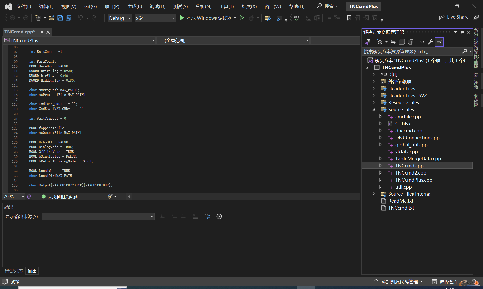Image resolution: width=483 pixels, height=289 pixels.
Task: Open the 生成(B) build menu
Action: pos(135,7)
